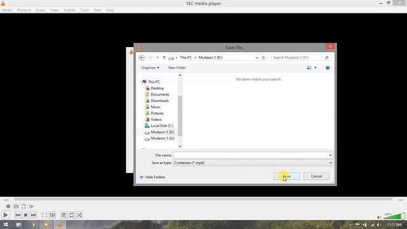This screenshot has width=407, height=229.
Task: Select Documents folder in tree
Action: (160, 95)
